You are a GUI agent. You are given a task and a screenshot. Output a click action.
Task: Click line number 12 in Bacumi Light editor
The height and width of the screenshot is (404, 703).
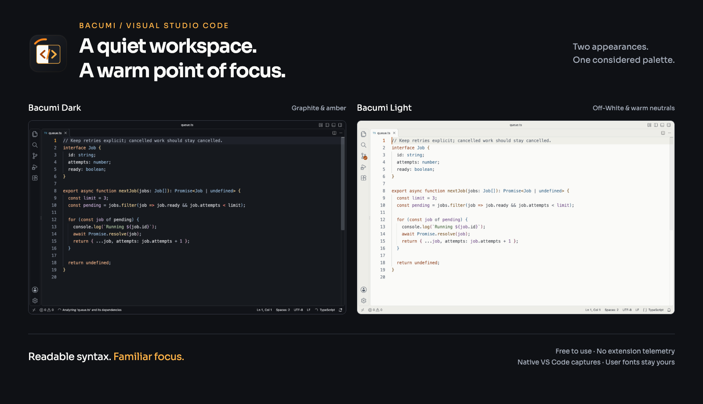(383, 220)
